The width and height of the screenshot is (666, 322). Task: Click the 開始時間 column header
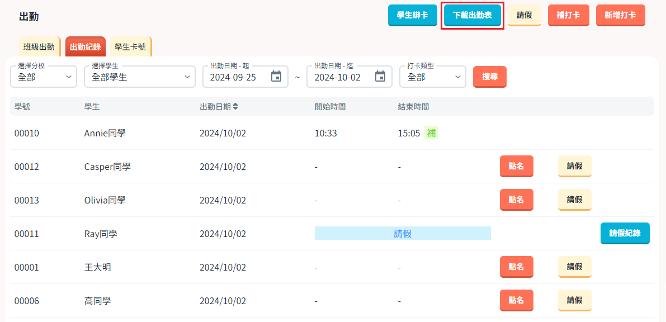(330, 107)
